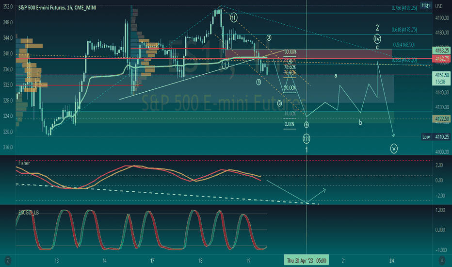Click the Z timezone icon at bottom left
The width and height of the screenshot is (452, 267).
coord(8,261)
